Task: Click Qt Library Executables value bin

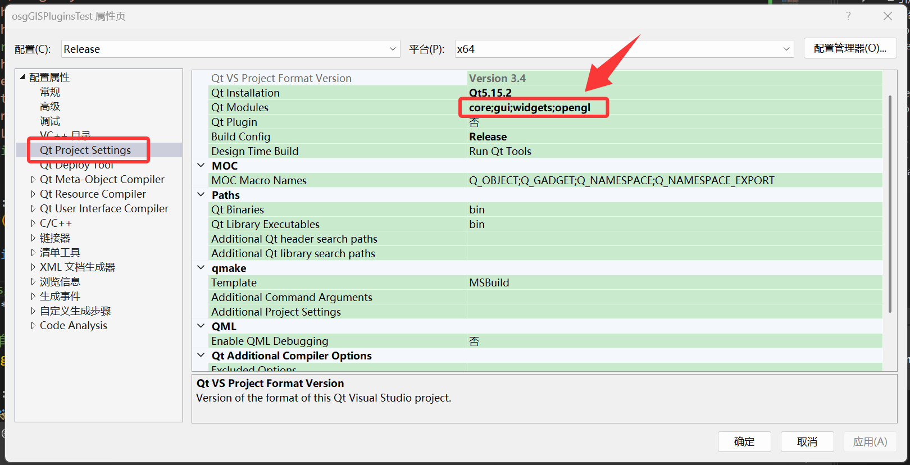Action: pyautogui.click(x=675, y=224)
